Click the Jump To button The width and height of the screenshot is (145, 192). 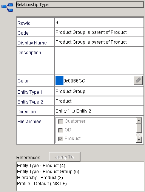[65, 157]
